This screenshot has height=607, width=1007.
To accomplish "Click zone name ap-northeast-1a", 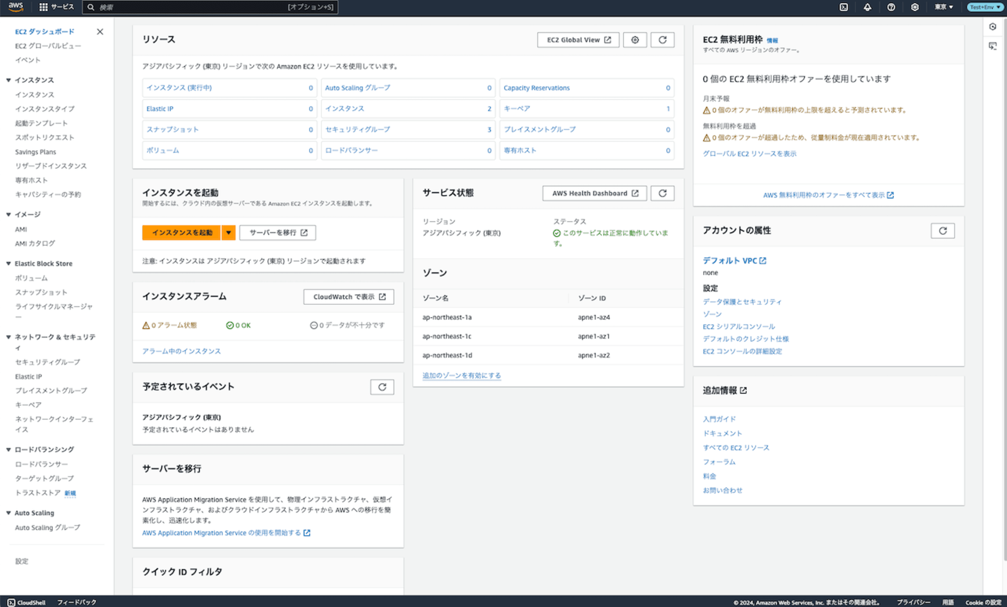I will (x=447, y=317).
